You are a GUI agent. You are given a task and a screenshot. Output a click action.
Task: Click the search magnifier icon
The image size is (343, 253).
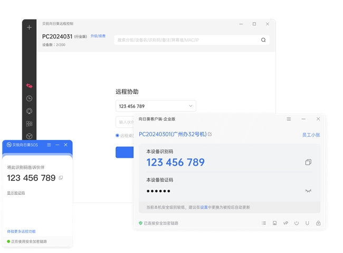coord(263,40)
